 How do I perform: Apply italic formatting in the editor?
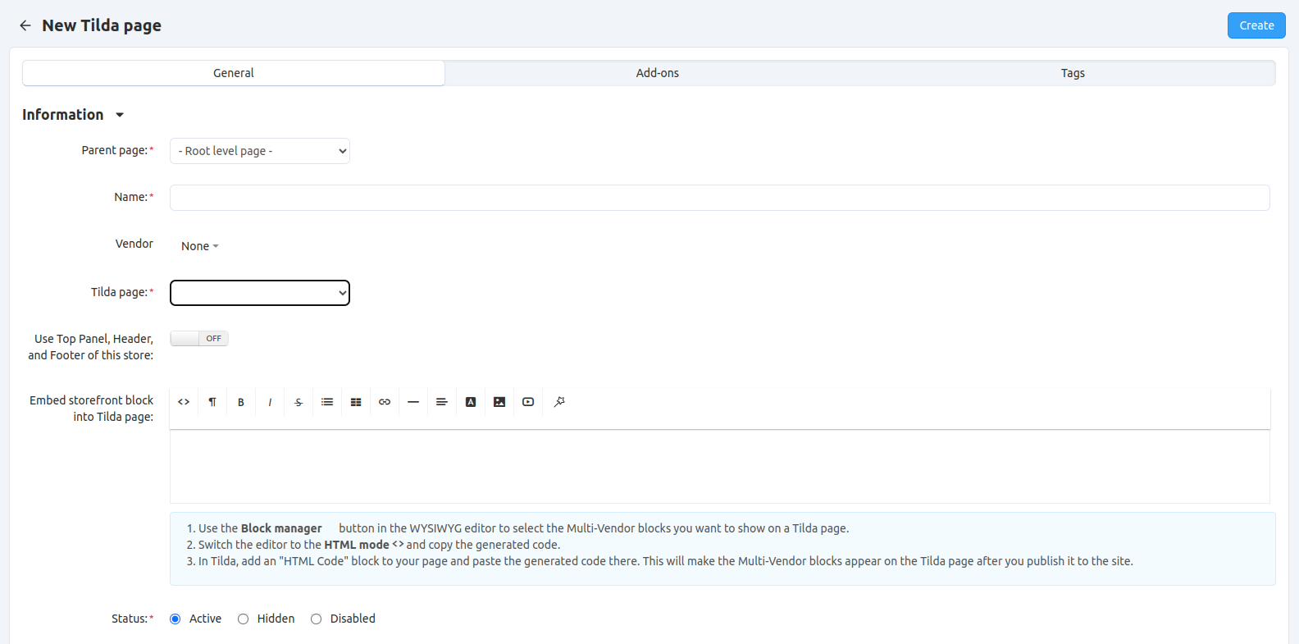[x=270, y=402]
